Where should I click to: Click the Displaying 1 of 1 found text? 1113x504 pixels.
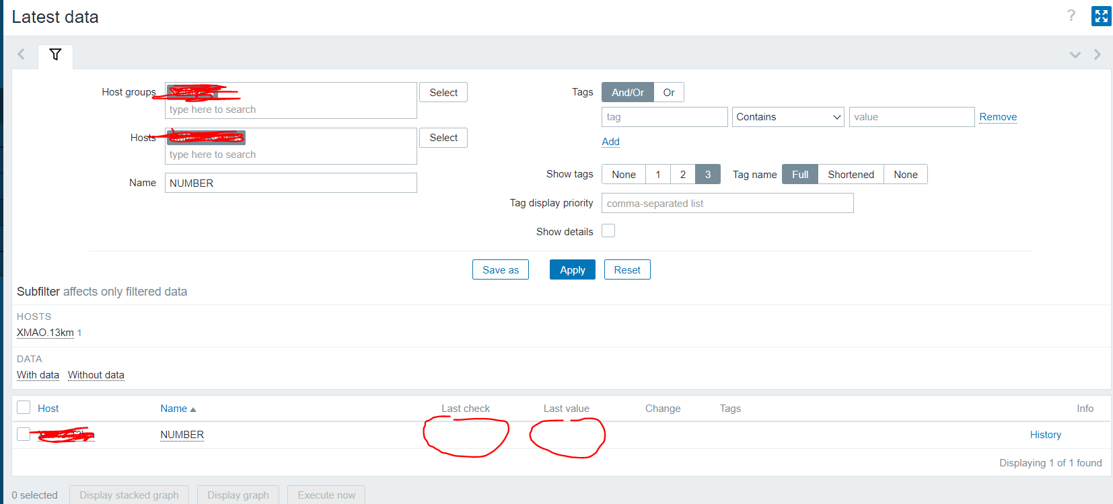coord(1050,463)
